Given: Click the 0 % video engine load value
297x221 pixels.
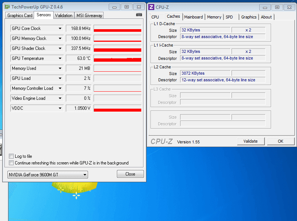Looking at the screenshot, I should [79, 98].
